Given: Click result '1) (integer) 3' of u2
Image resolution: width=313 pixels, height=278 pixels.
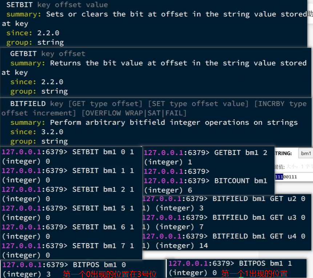Looking at the screenshot, I should pos(173,208).
